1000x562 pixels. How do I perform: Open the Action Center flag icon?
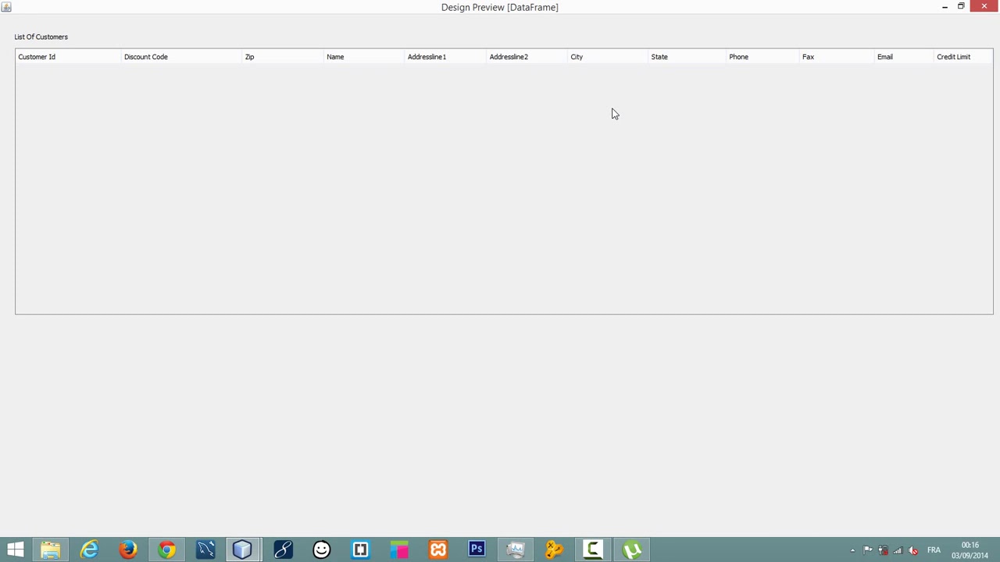tap(868, 550)
